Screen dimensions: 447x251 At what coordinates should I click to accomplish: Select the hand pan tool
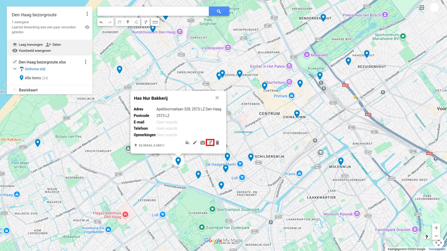point(120,22)
